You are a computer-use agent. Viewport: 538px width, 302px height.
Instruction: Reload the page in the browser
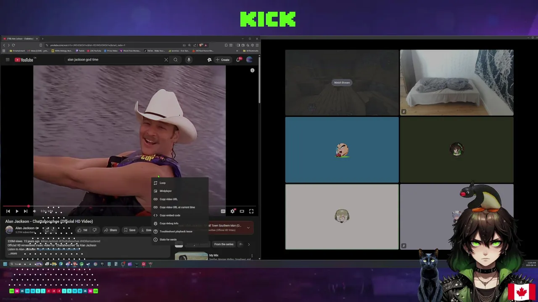[x=13, y=45]
